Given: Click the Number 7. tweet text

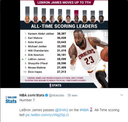Looking at the screenshot, I should coord(27,100).
